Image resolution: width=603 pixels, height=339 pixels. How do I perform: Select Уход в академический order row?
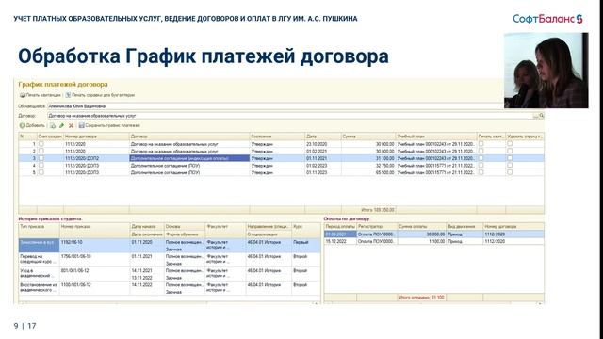pos(170,274)
